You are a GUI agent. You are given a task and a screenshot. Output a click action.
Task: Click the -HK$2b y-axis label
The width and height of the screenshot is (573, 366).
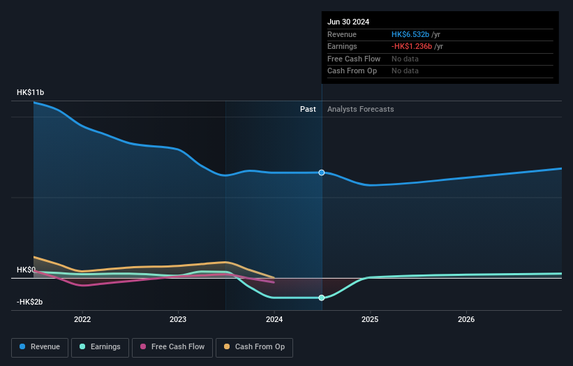tap(29, 302)
